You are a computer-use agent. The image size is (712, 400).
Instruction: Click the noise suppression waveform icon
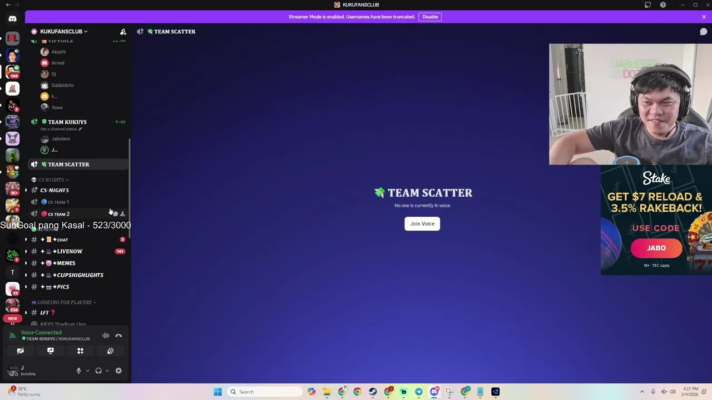(106, 336)
